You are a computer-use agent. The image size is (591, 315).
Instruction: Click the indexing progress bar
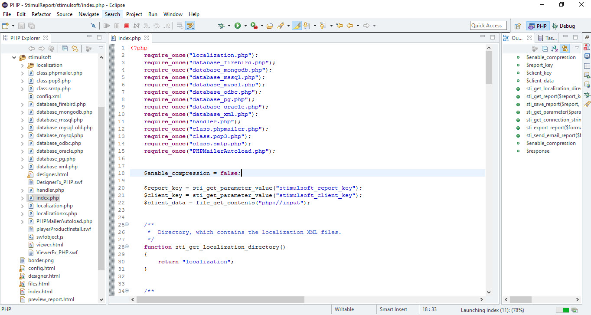click(x=562, y=310)
